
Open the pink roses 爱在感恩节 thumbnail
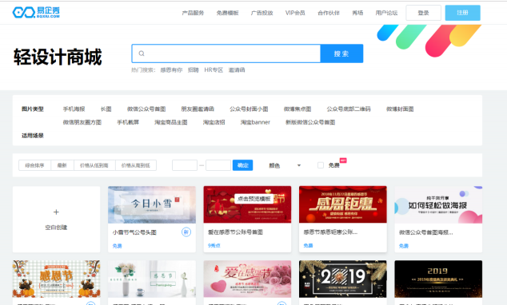pos(247,279)
